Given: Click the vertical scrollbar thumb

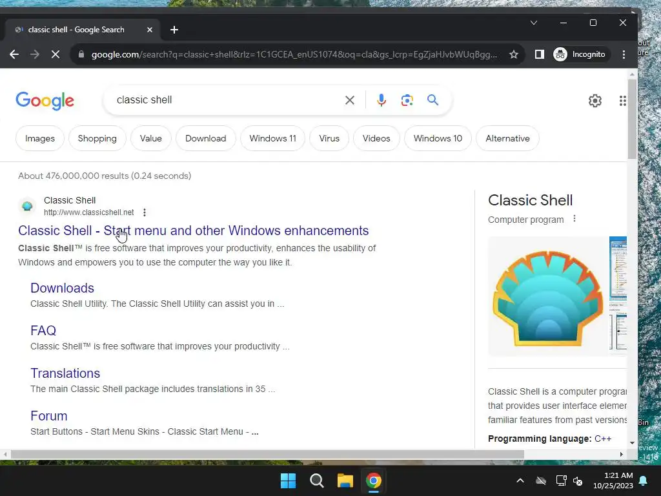Looking at the screenshot, I should click(x=631, y=119).
